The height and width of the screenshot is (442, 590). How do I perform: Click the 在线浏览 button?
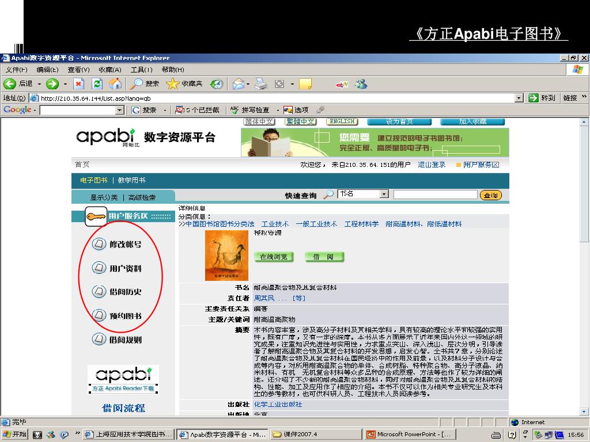[x=274, y=257]
